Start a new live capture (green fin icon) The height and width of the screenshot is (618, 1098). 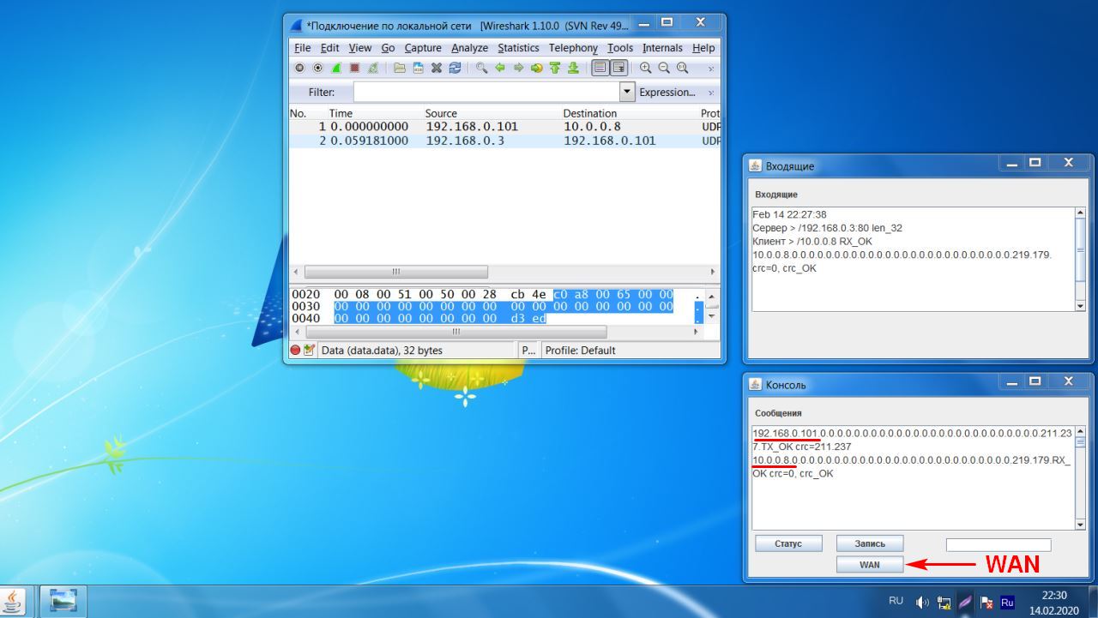point(336,69)
